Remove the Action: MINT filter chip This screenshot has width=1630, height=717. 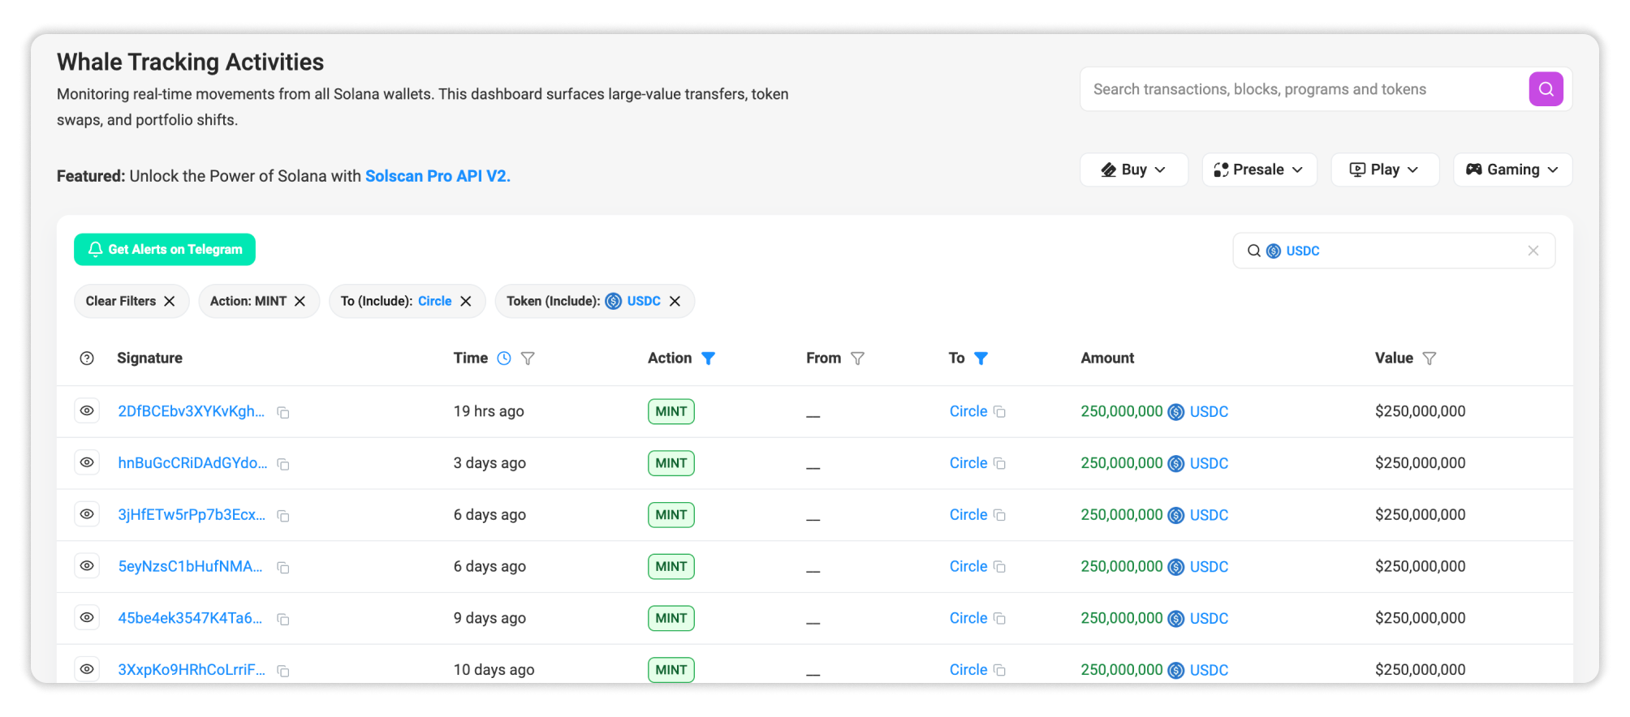click(300, 301)
